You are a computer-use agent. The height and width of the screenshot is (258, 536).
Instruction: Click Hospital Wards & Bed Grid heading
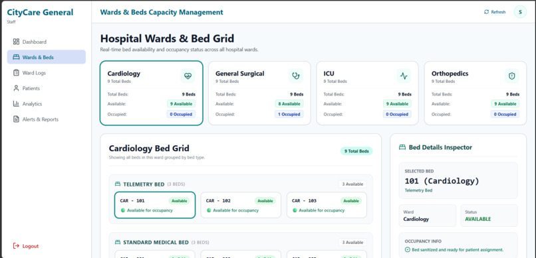click(x=167, y=38)
